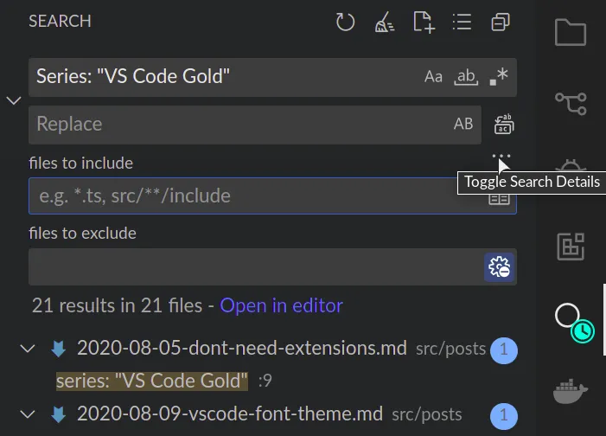606x436 pixels.
Task: Open 2020-08-09-vscode-font-theme.md file result
Action: (230, 414)
